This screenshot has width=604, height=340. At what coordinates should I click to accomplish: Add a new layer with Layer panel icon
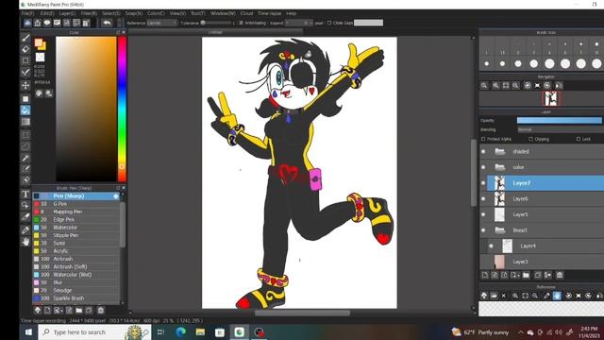tap(485, 275)
